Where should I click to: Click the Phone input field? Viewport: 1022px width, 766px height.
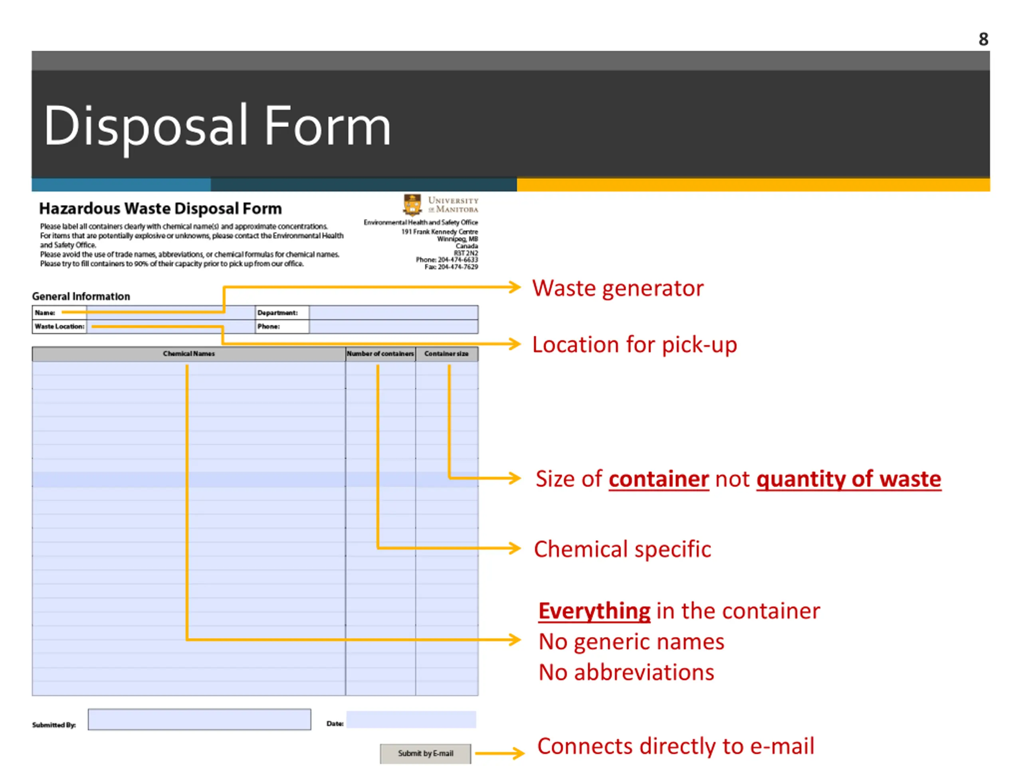pos(393,326)
